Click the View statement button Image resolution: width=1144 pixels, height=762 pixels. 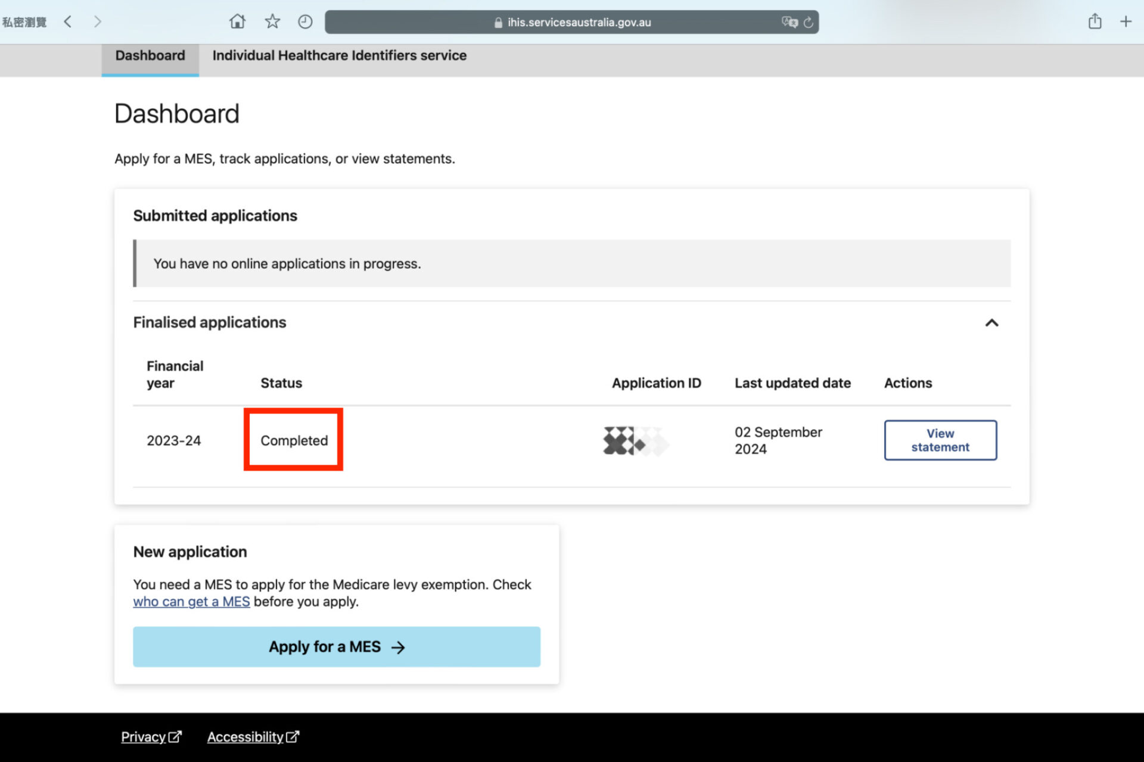[x=940, y=440]
